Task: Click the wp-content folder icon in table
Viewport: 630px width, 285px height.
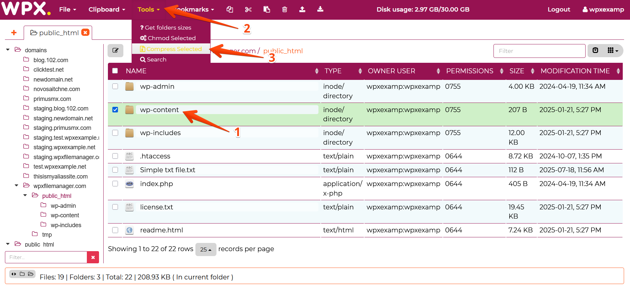Action: 130,110
